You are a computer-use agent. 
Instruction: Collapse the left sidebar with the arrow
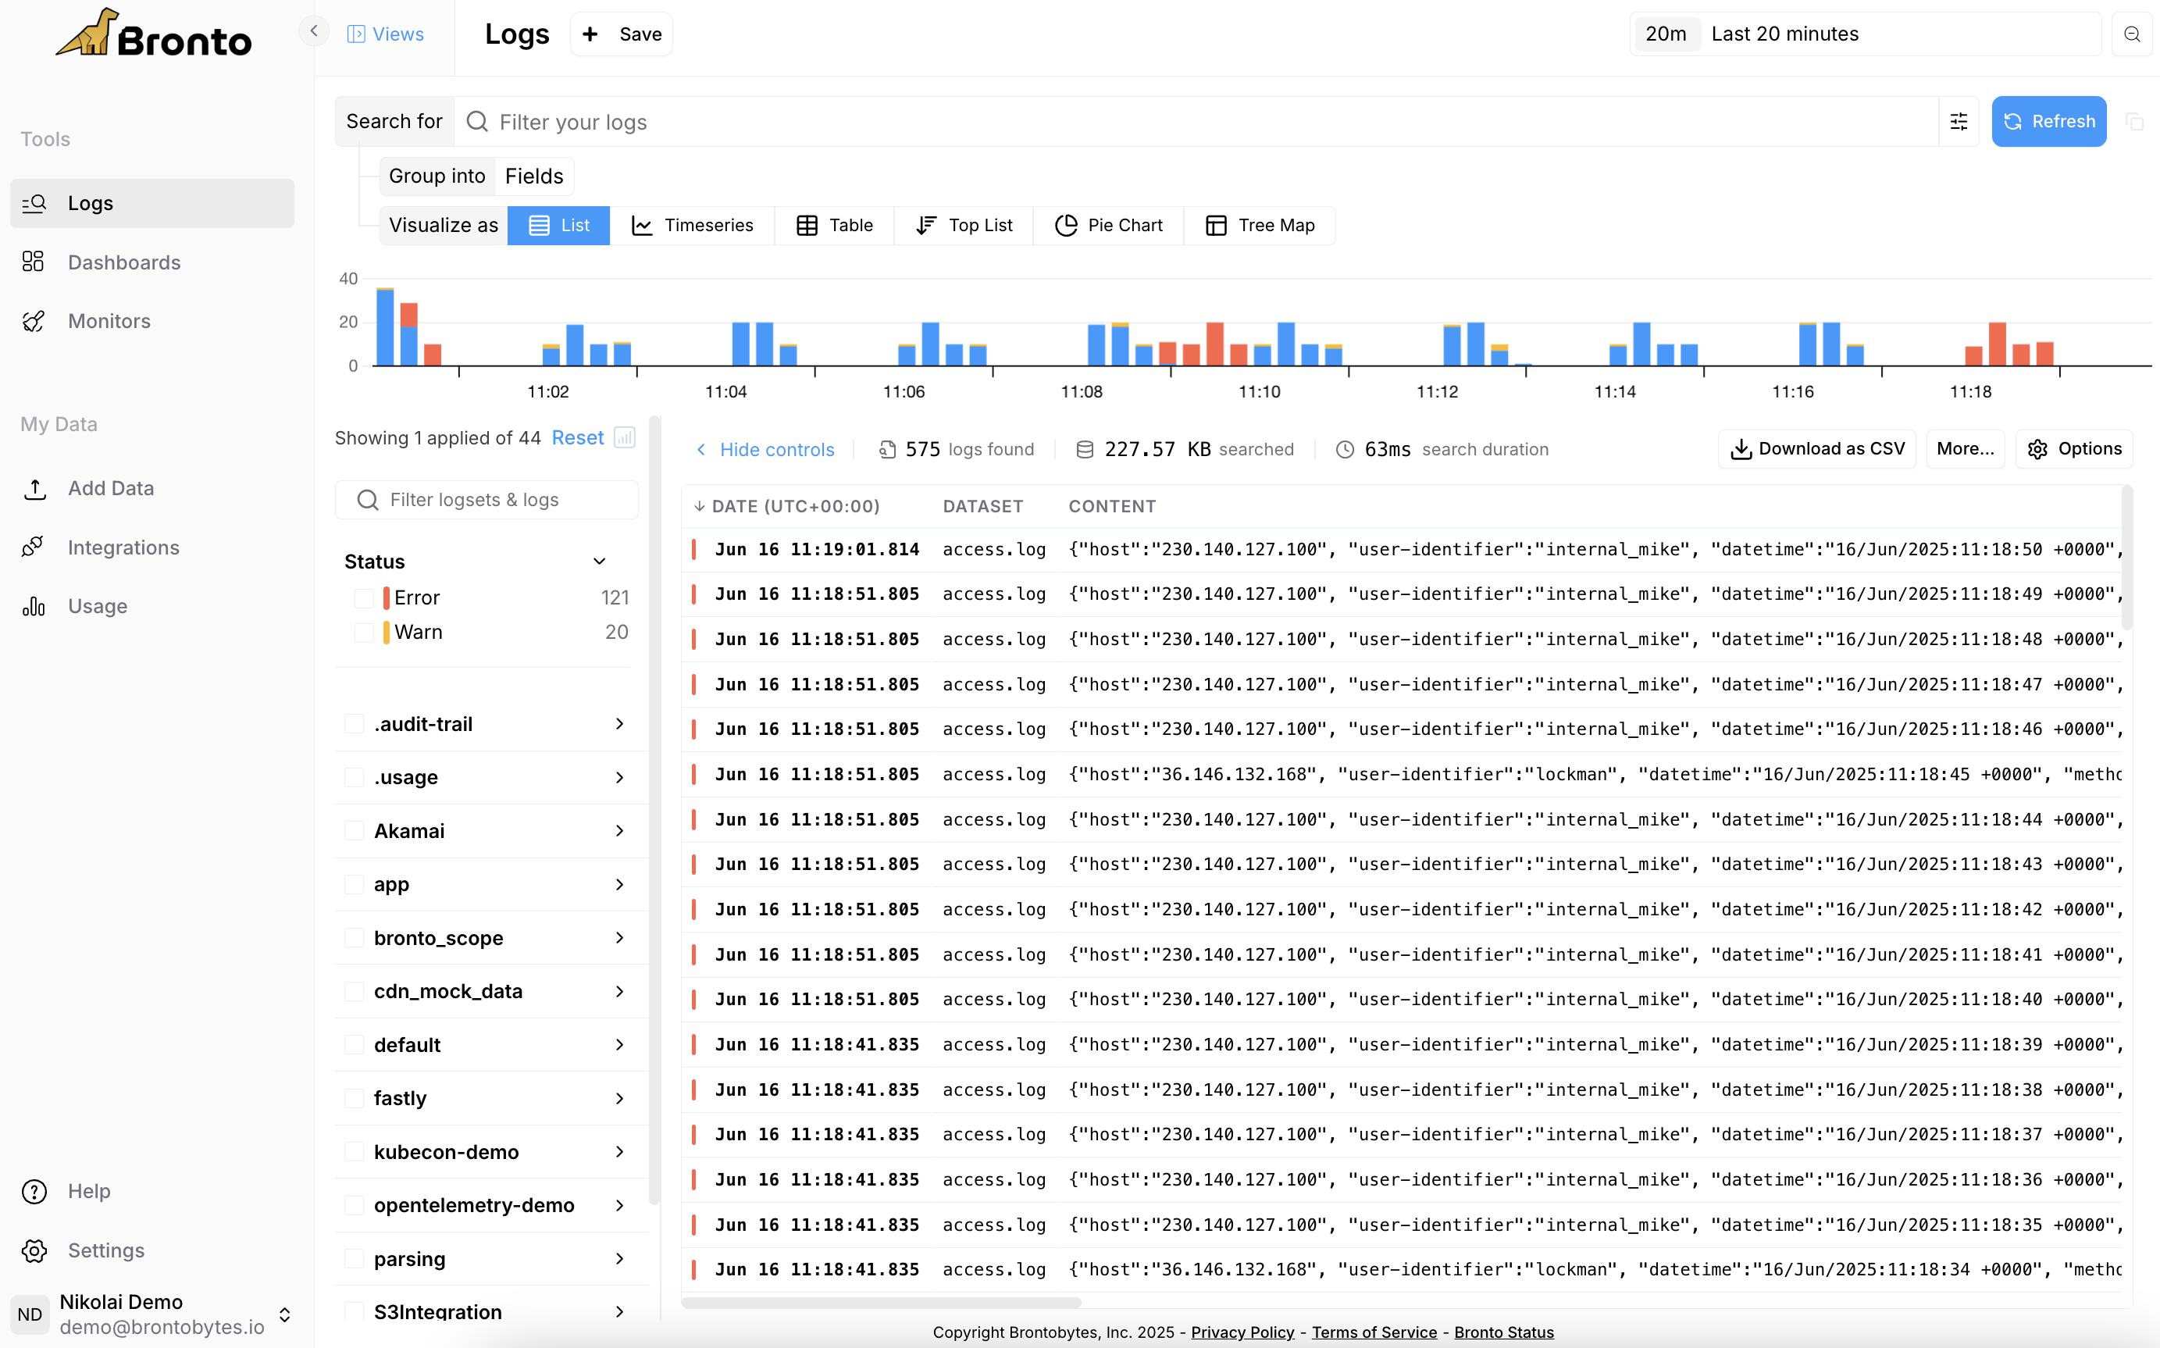313,30
